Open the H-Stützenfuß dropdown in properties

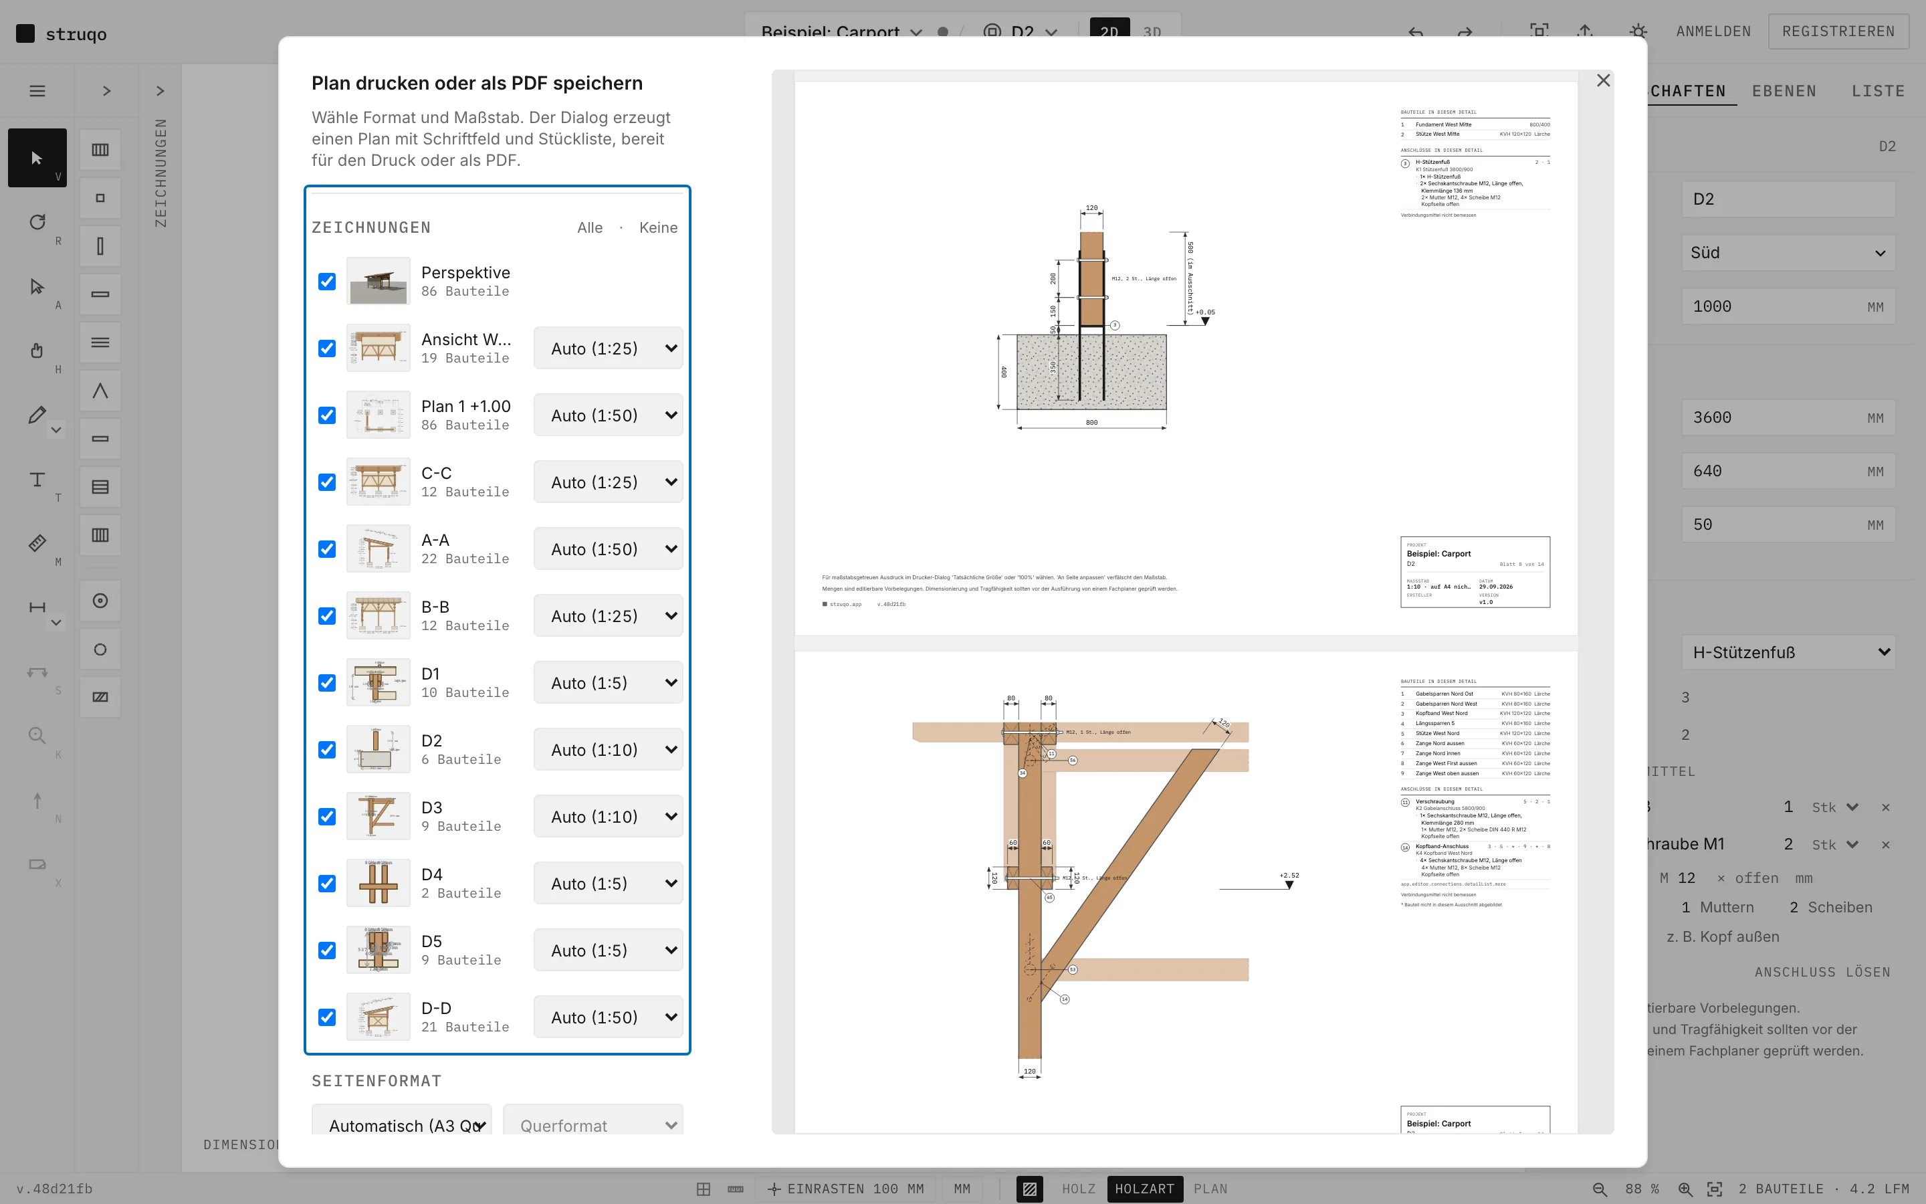1788,652
